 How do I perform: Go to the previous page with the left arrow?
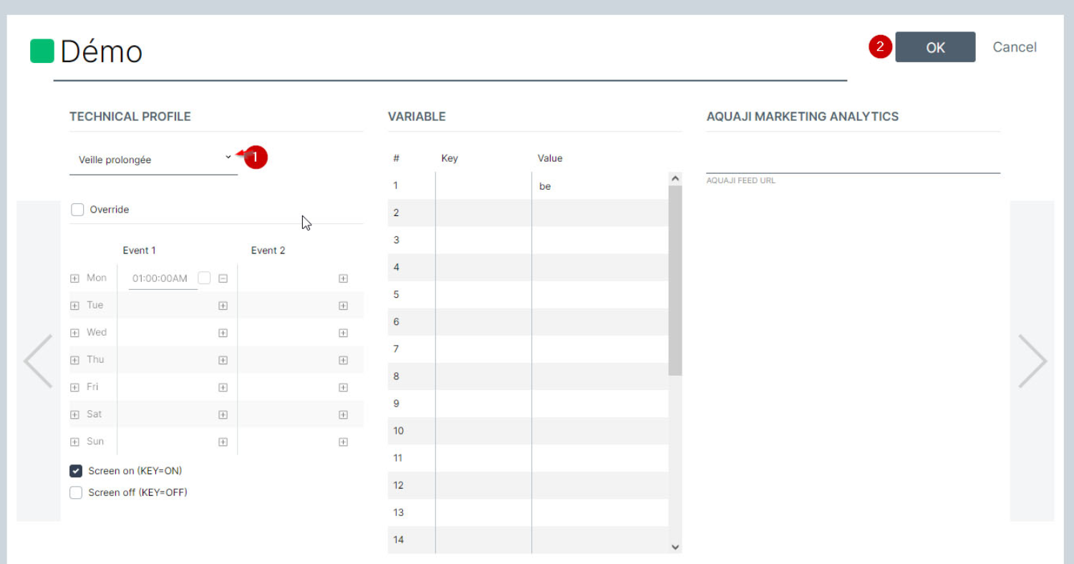pos(38,361)
